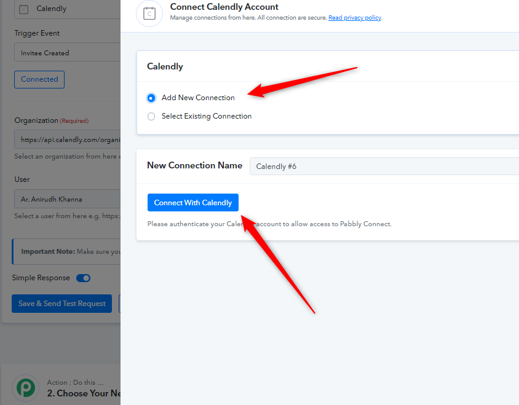This screenshot has width=519, height=405.
Task: Toggle the Simple Response switch
Action: point(83,278)
